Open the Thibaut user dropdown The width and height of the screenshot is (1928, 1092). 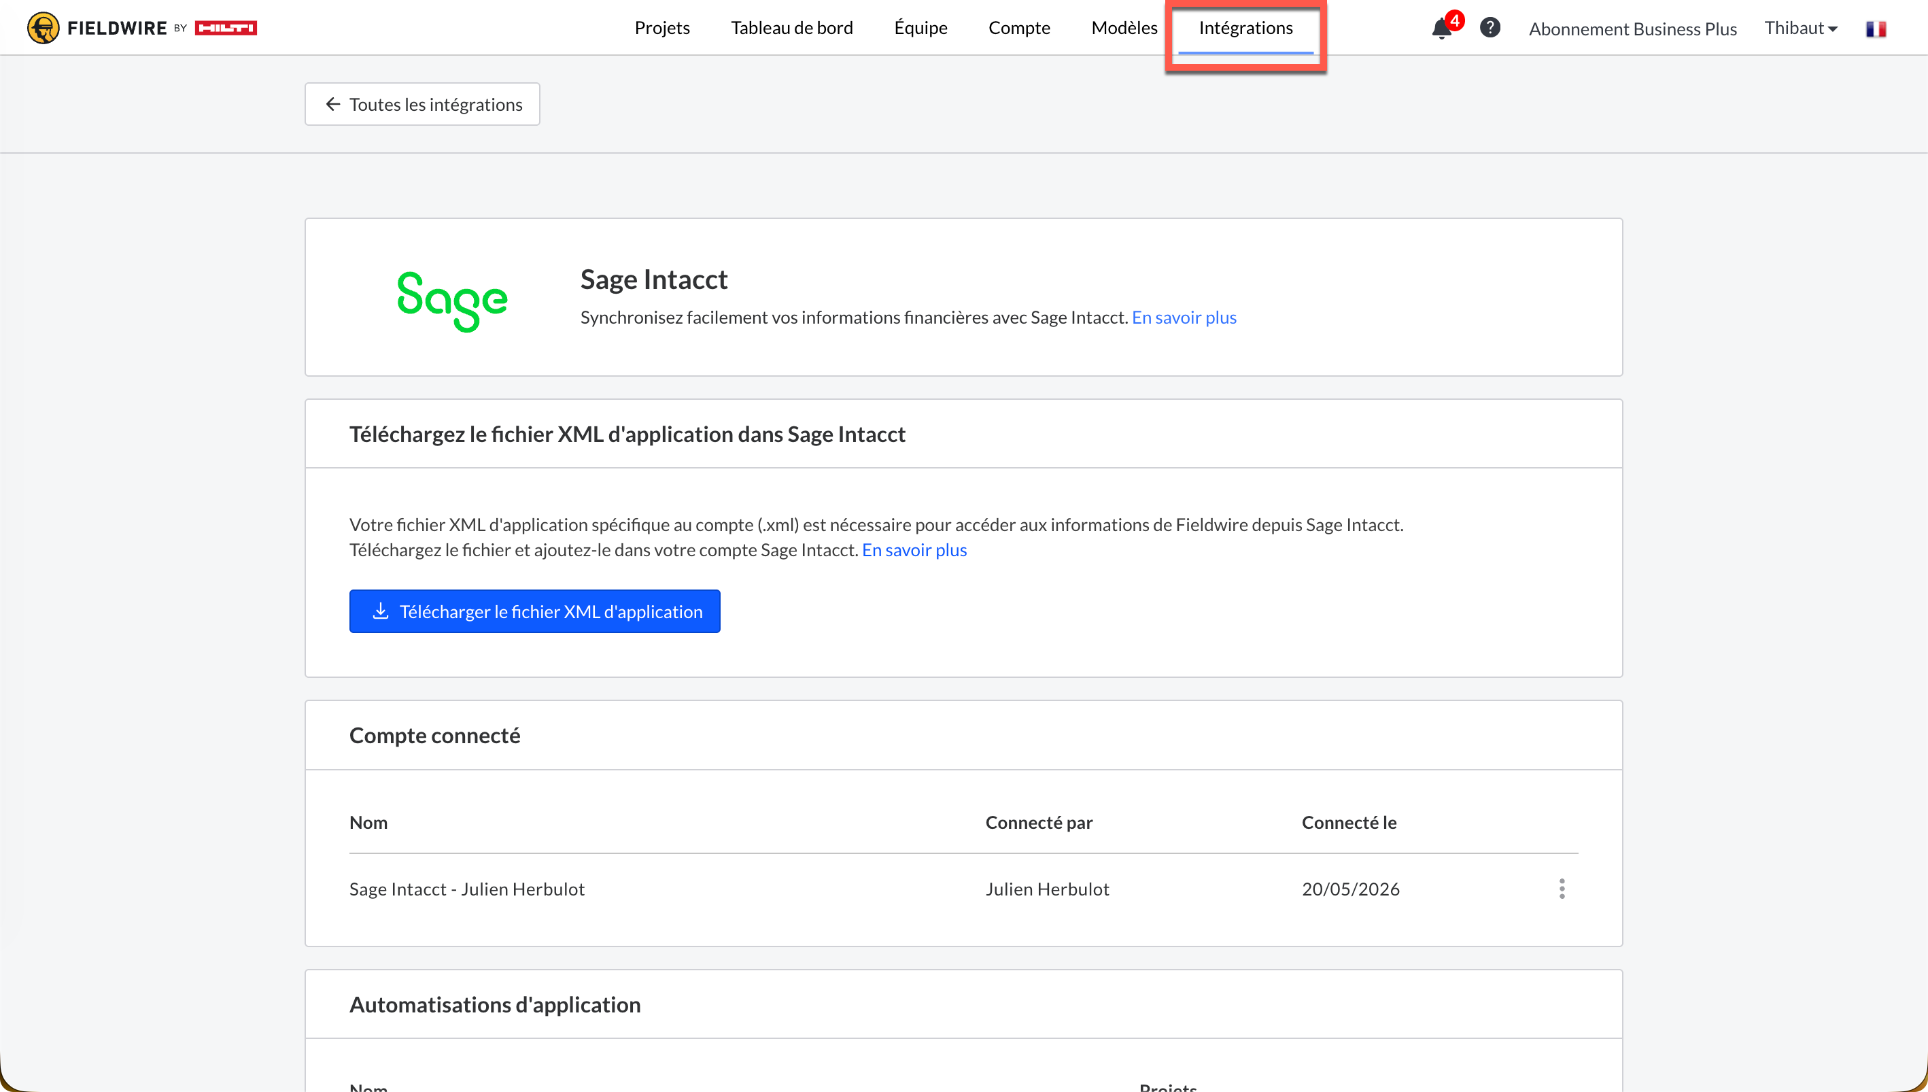pyautogui.click(x=1801, y=28)
